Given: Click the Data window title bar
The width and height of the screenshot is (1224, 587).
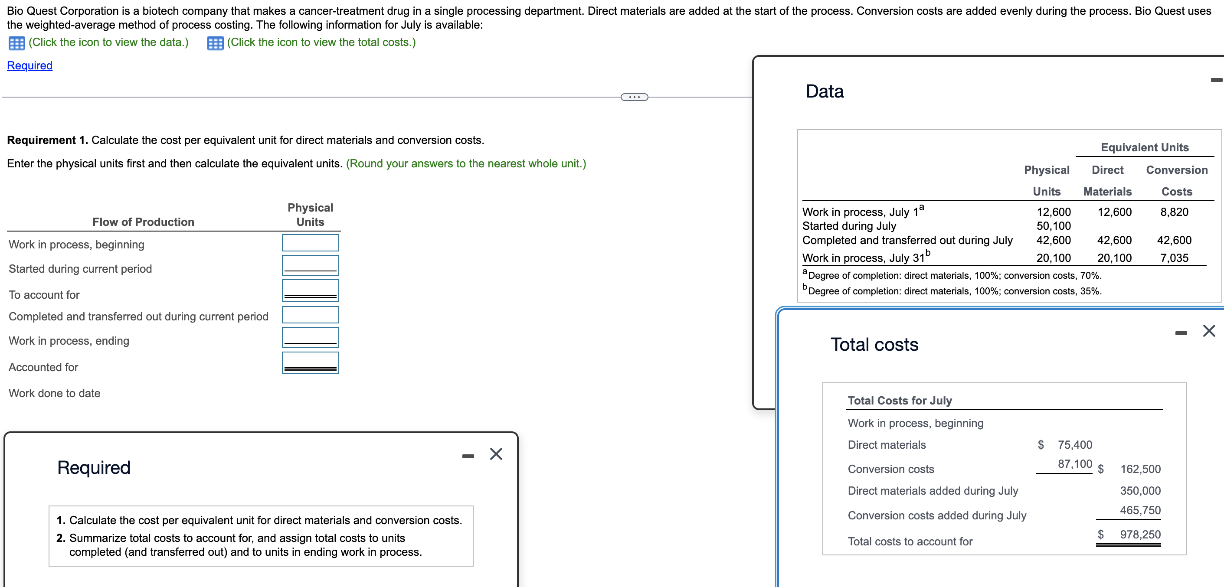Looking at the screenshot, I should (x=825, y=91).
